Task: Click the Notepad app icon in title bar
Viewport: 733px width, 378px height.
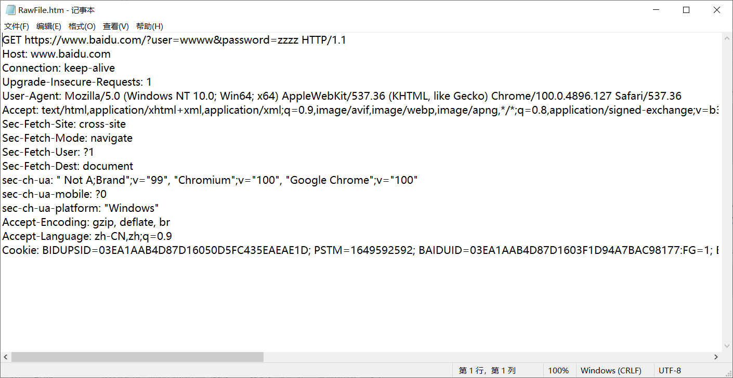Action: (10, 10)
